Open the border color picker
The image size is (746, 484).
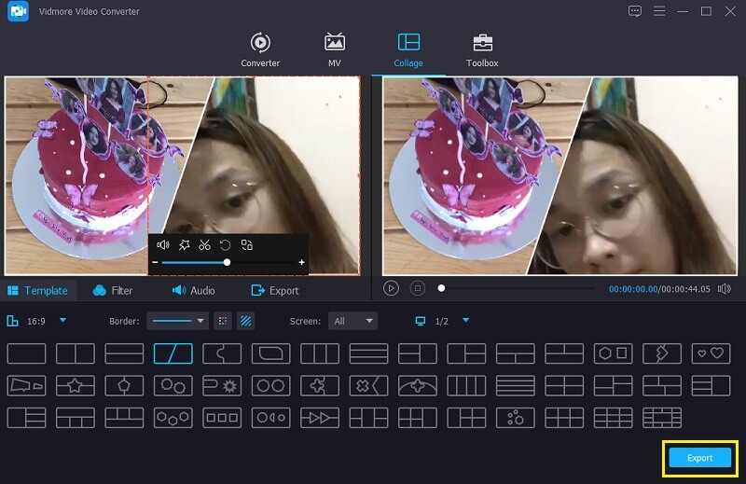[x=223, y=321]
